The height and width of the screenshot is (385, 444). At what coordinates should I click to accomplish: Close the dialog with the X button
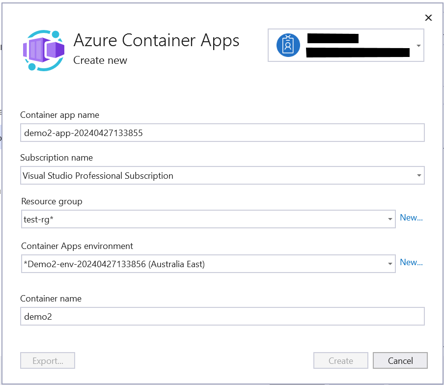(x=428, y=18)
